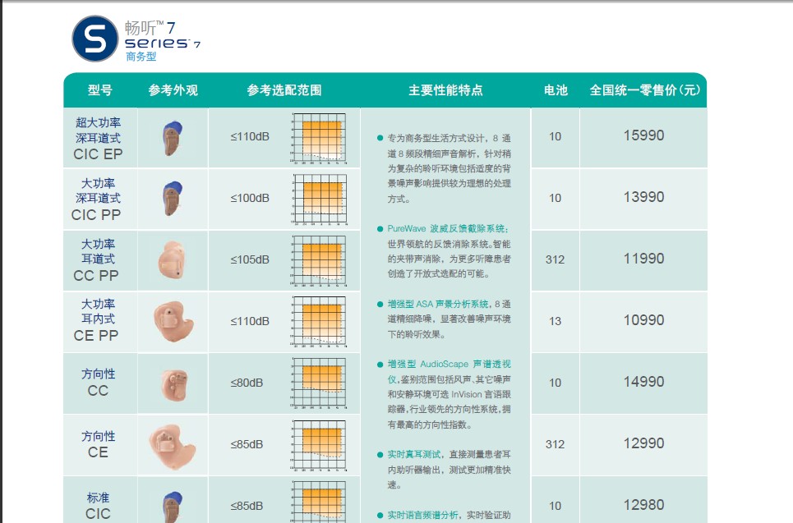Click the 方向性 CC audiogram chart
The width and height of the screenshot is (793, 523).
[x=319, y=383]
